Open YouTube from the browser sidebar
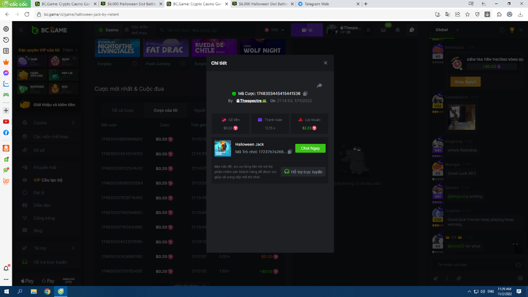Image resolution: width=528 pixels, height=297 pixels. [6, 121]
